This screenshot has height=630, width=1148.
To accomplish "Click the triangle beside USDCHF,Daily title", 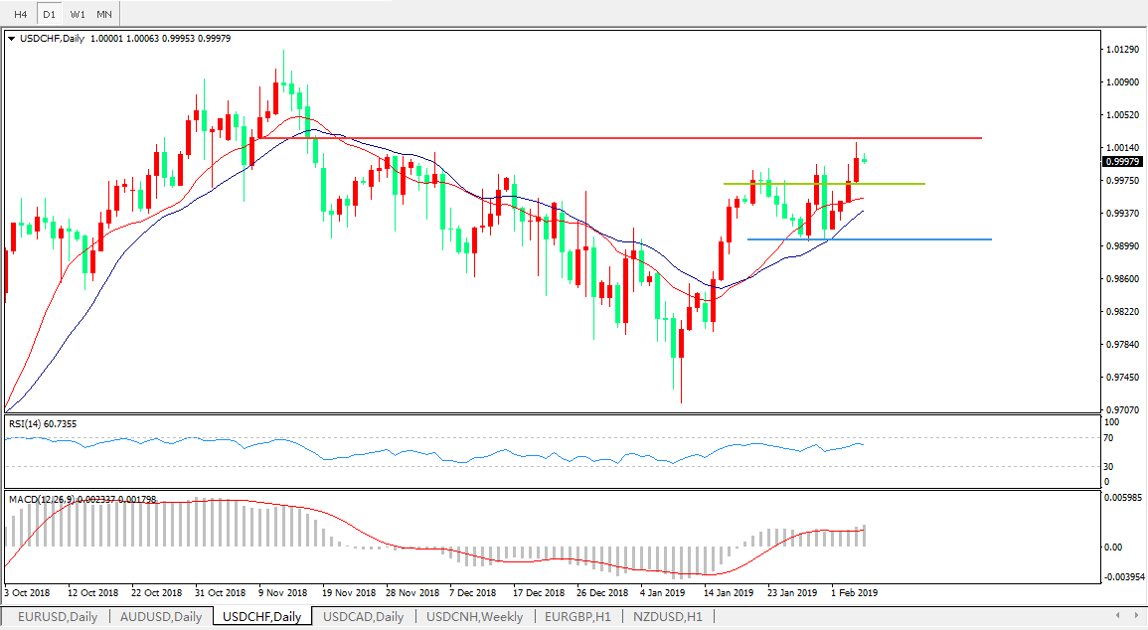I will 12,39.
